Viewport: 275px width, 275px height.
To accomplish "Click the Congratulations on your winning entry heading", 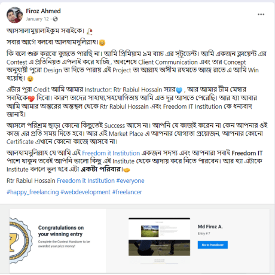I will click(61, 231).
